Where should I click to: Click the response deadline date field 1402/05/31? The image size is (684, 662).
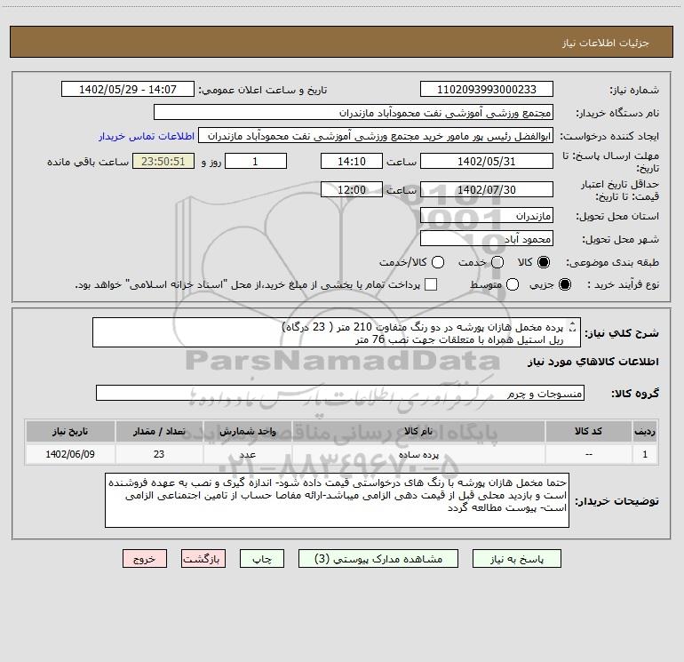coord(486,162)
